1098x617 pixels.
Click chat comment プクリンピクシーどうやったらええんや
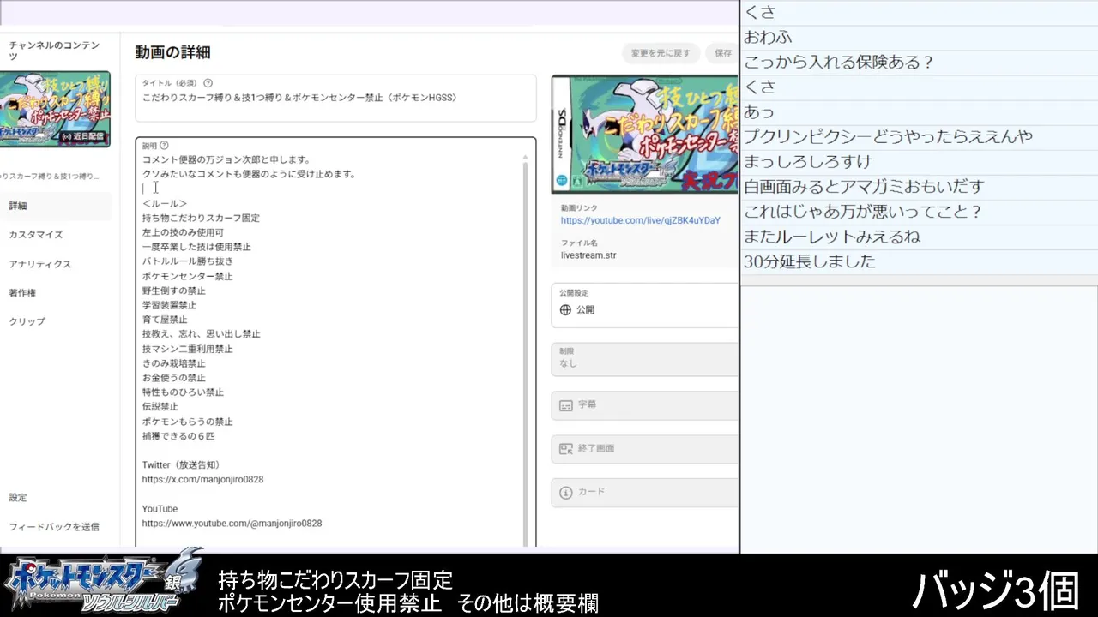tap(888, 136)
